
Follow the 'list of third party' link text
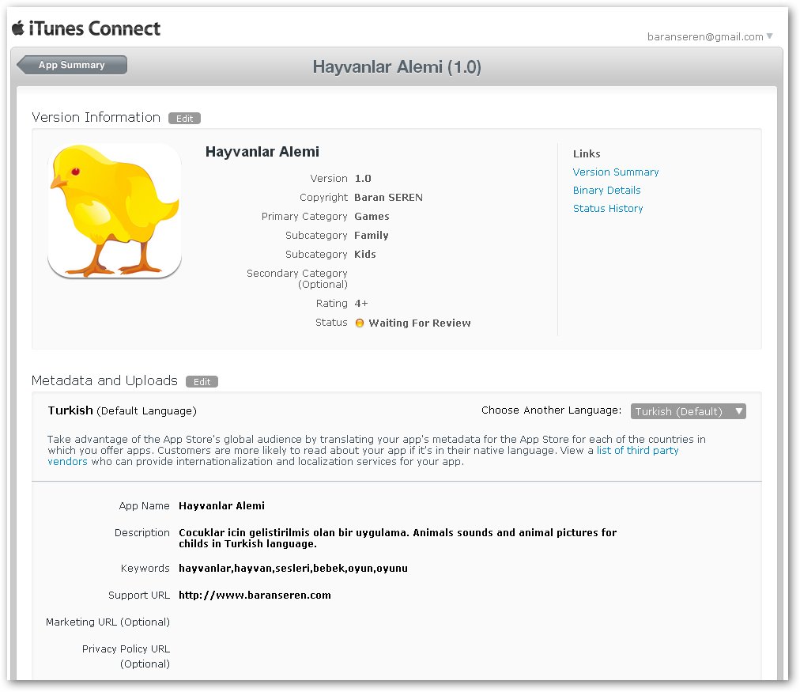click(637, 450)
